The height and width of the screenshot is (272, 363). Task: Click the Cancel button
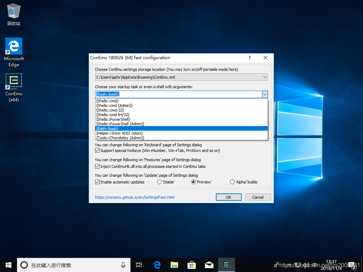258,197
